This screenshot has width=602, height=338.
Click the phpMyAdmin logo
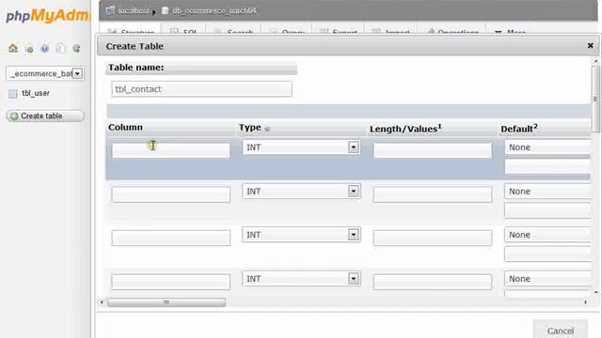coord(47,16)
